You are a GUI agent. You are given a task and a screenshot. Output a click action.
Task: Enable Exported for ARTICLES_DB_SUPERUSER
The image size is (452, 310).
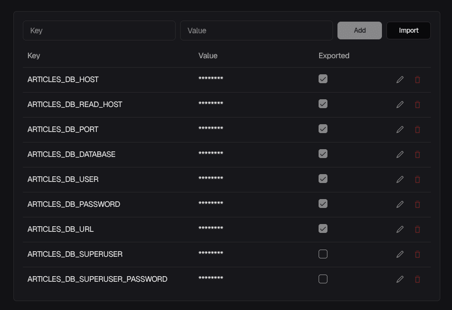point(323,254)
